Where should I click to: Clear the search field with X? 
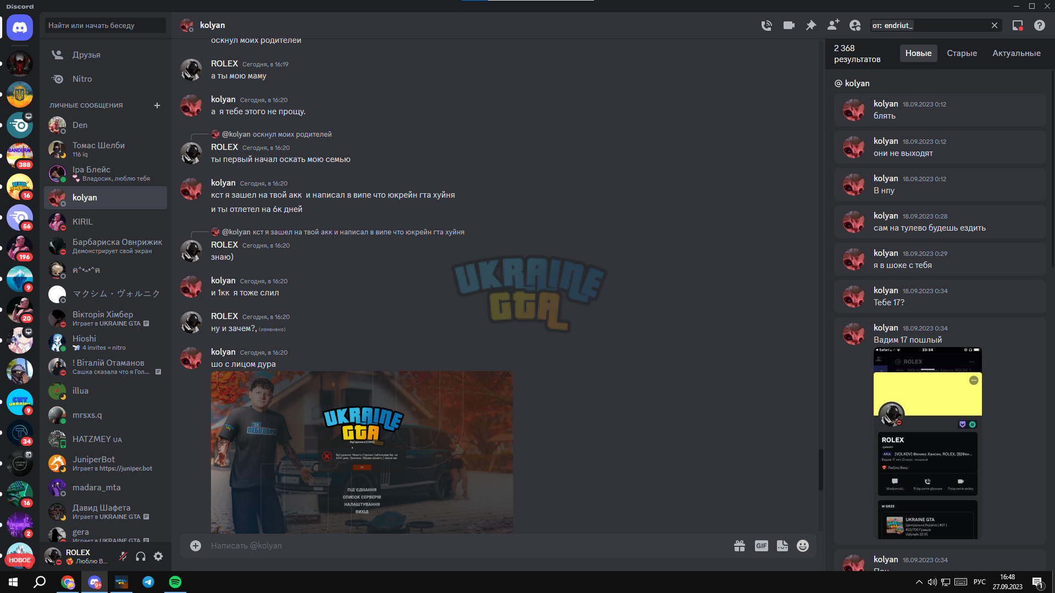tap(995, 25)
